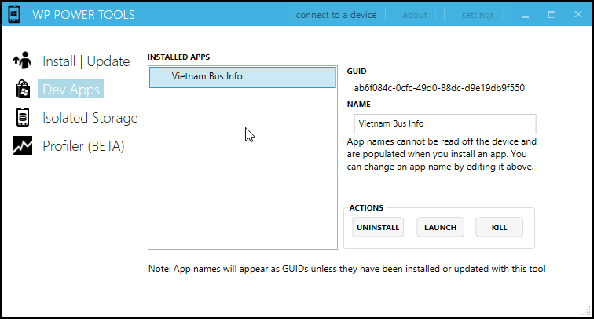This screenshot has width=594, height=319.
Task: Click the phone logo in the title bar
Action: [13, 15]
